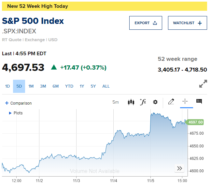The height and width of the screenshot is (187, 211).
Task: Select the YTD range tab
Action: [69, 86]
